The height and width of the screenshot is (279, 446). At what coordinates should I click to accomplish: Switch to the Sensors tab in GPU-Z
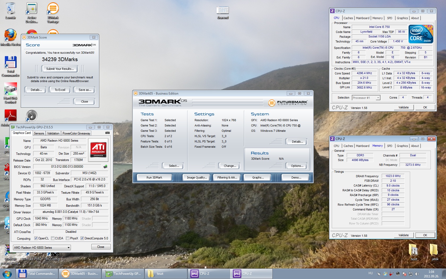[39, 133]
